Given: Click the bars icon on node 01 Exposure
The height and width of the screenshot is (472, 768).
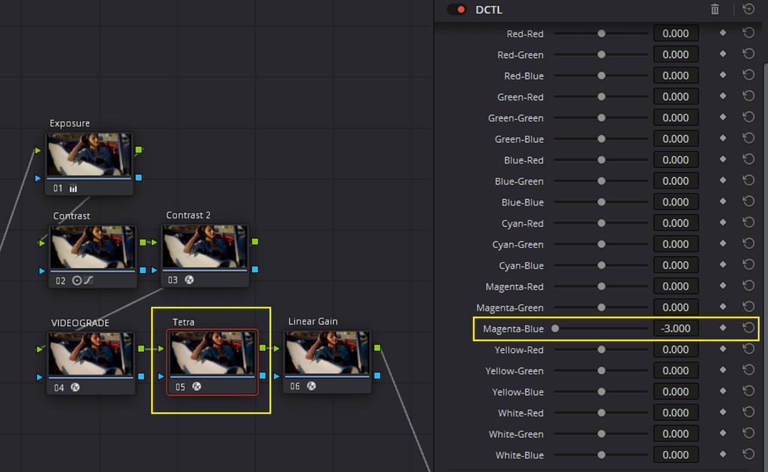Looking at the screenshot, I should pyautogui.click(x=73, y=188).
